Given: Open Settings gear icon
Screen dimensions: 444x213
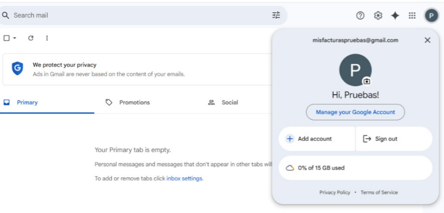Looking at the screenshot, I should coord(378,16).
